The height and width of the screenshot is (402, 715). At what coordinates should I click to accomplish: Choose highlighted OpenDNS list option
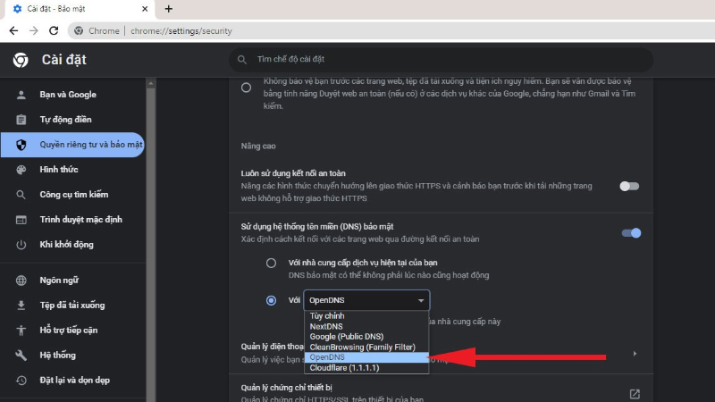click(366, 357)
